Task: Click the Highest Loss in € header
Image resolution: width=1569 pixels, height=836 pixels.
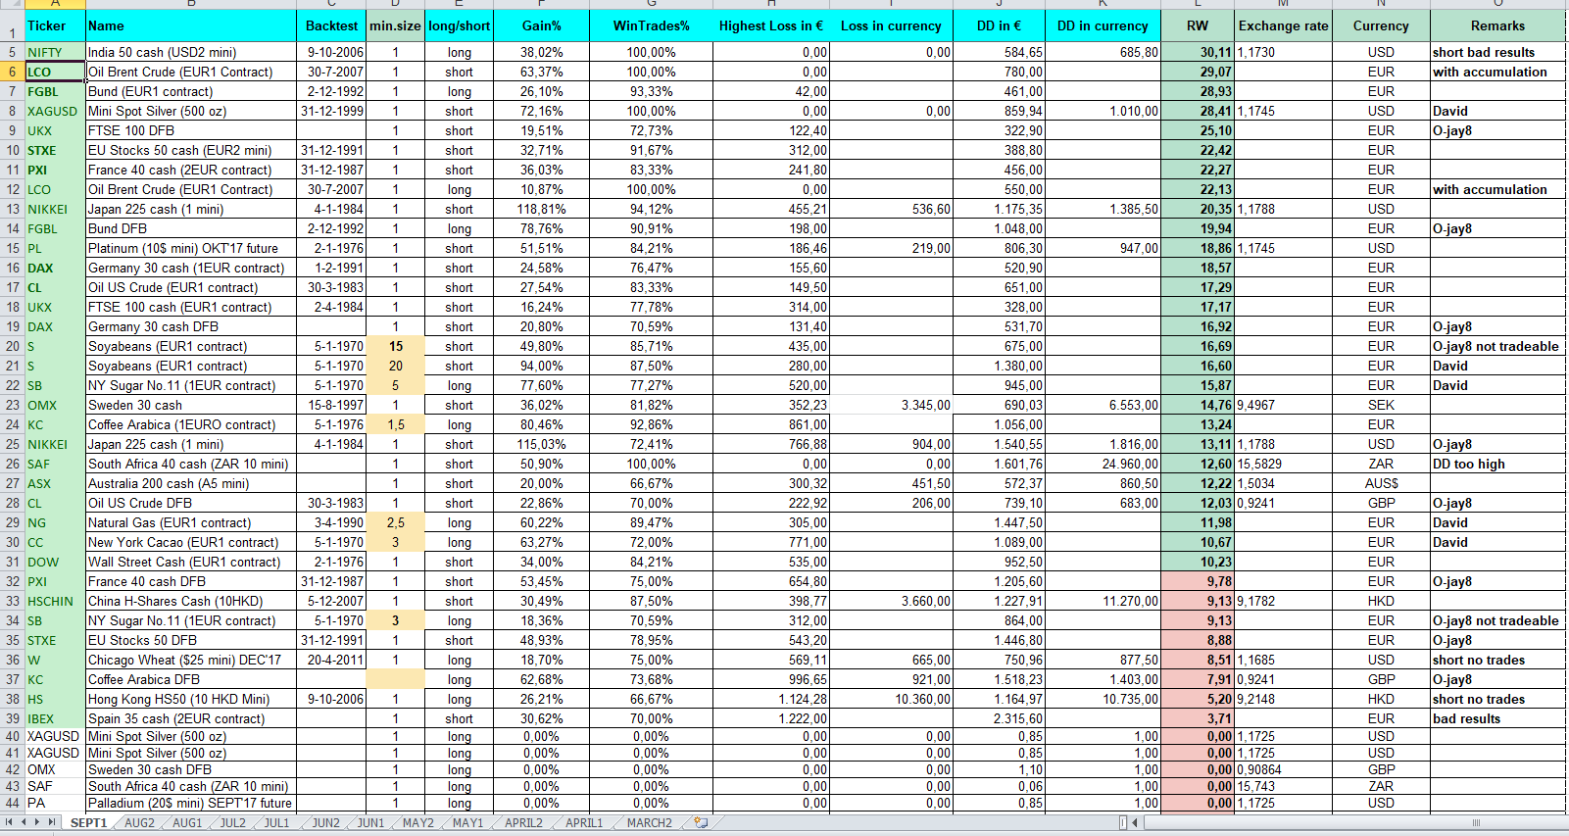Action: point(771,25)
